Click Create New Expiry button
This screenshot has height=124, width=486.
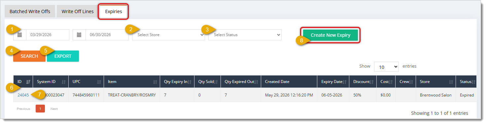[330, 35]
